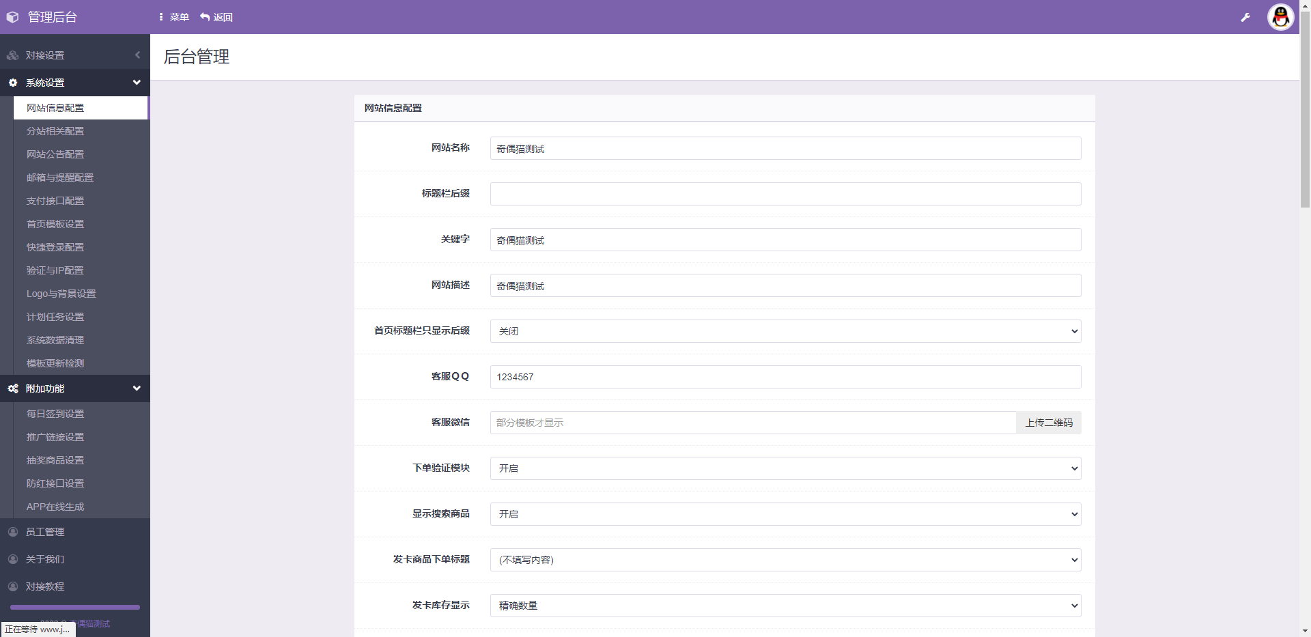Open 快捷登录配置 menu item
The width and height of the screenshot is (1311, 637).
pos(81,247)
